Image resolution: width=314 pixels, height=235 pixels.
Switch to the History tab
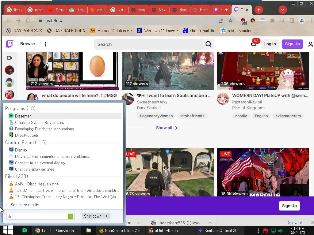click(x=201, y=10)
